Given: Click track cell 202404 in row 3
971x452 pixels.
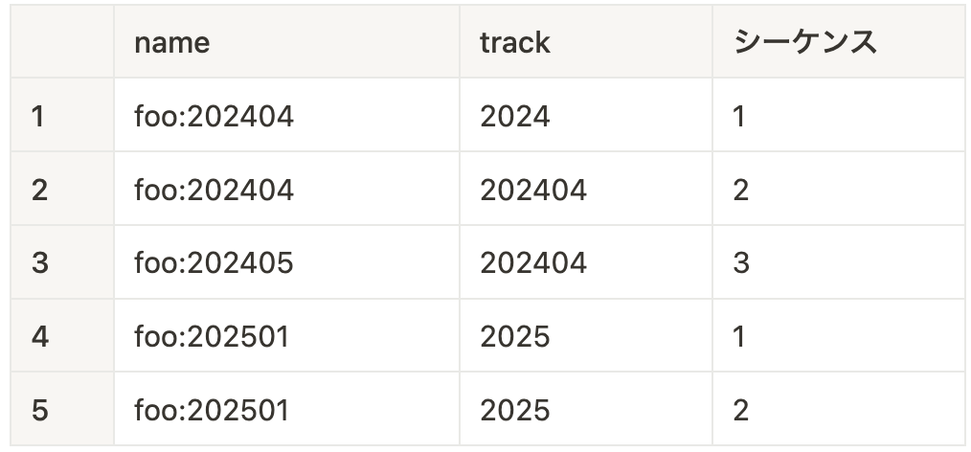Looking at the screenshot, I should tap(586, 262).
